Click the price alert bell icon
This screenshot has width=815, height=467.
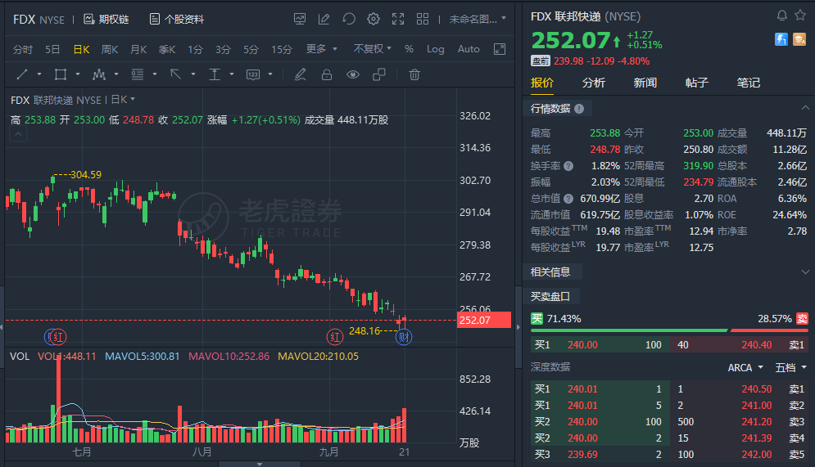coord(781,16)
